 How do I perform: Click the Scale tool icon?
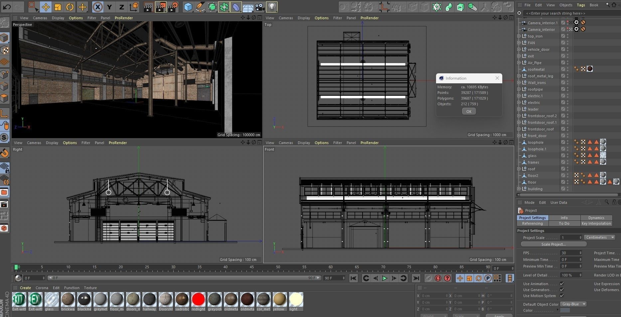(x=58, y=7)
